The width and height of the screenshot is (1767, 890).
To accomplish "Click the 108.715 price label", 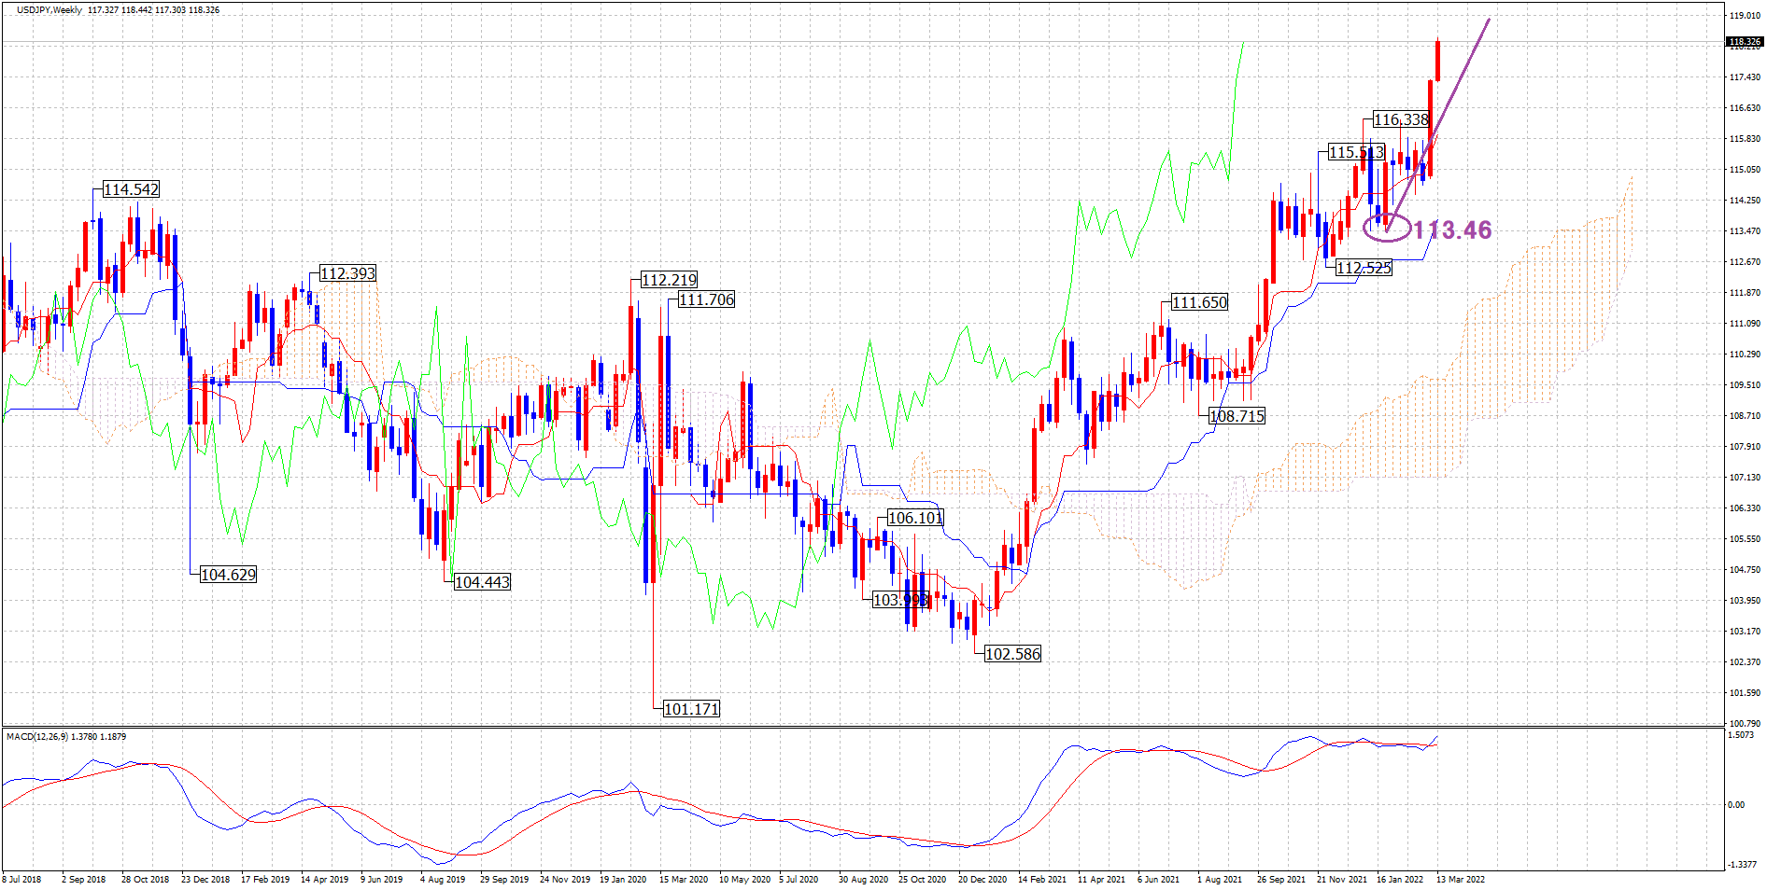I will (1237, 416).
